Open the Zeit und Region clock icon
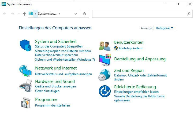194x125 pixels. (105, 75)
